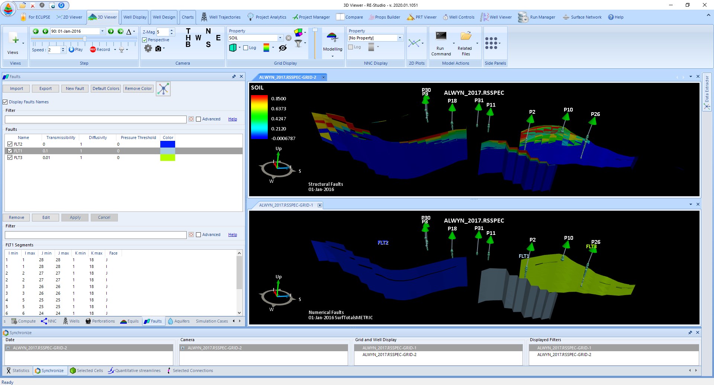Click the color legend gradient icon
Viewport: 714px width, 385px height.
tap(266, 48)
